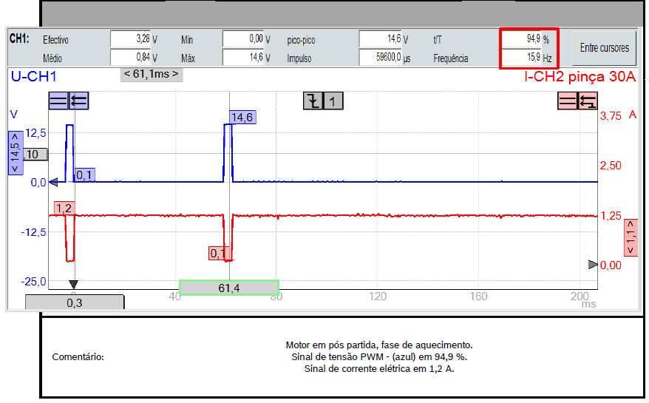The height and width of the screenshot is (403, 649).
Task: Click the red CH2 cursor arrows icon
Action: (588, 101)
